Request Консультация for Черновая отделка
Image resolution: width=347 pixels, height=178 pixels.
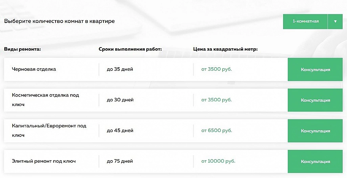(315, 70)
